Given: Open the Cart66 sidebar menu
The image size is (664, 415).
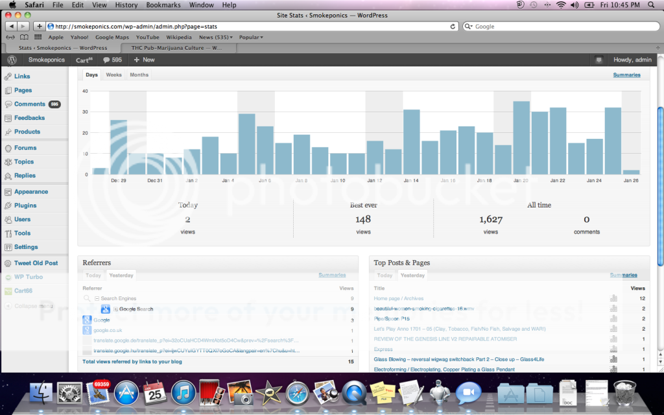Looking at the screenshot, I should pyautogui.click(x=23, y=290).
